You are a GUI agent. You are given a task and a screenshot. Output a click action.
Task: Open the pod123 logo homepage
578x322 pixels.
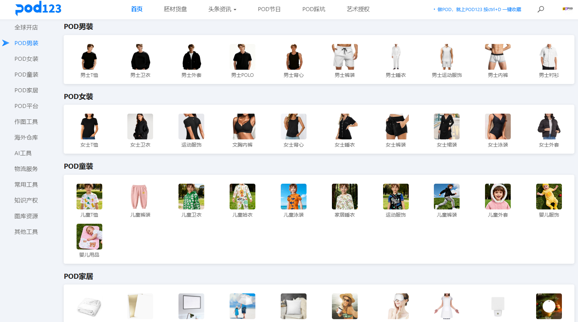tap(38, 9)
